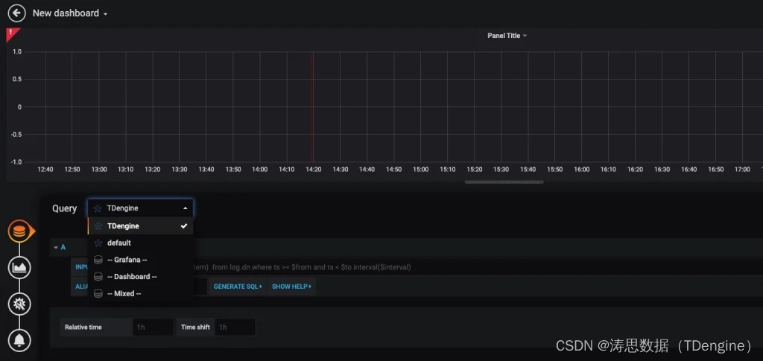This screenshot has height=361, width=763.
Task: Open the Alert bell tab icon
Action: point(19,341)
